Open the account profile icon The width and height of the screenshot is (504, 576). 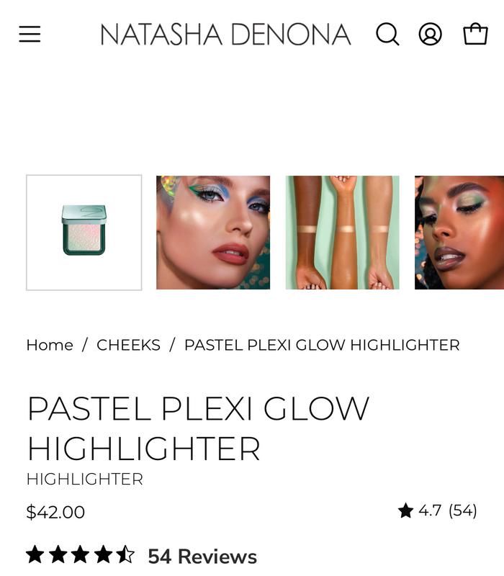coord(430,34)
